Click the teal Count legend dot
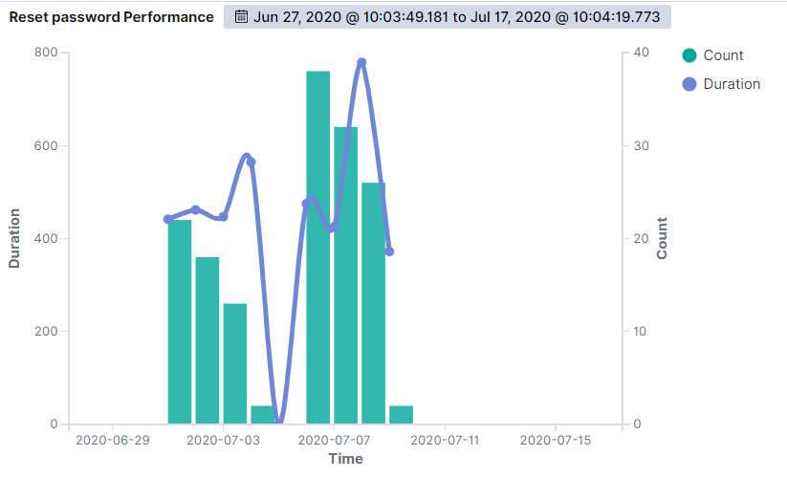The height and width of the screenshot is (478, 787). pyautogui.click(x=689, y=55)
